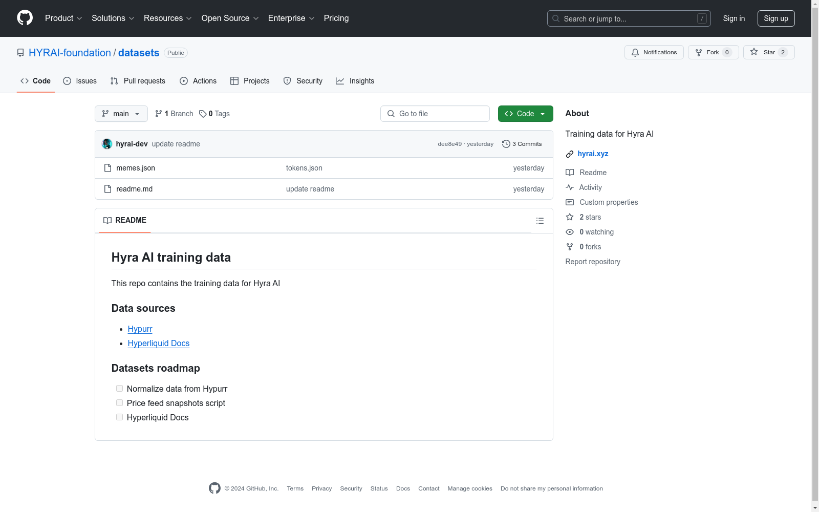819x512 pixels.
Task: Click the link icon beside hyrai.xyz
Action: point(570,154)
